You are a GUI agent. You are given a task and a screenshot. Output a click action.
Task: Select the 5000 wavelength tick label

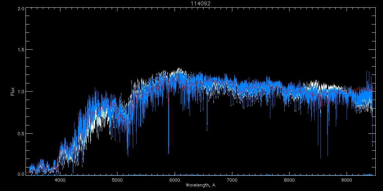click(x=117, y=180)
